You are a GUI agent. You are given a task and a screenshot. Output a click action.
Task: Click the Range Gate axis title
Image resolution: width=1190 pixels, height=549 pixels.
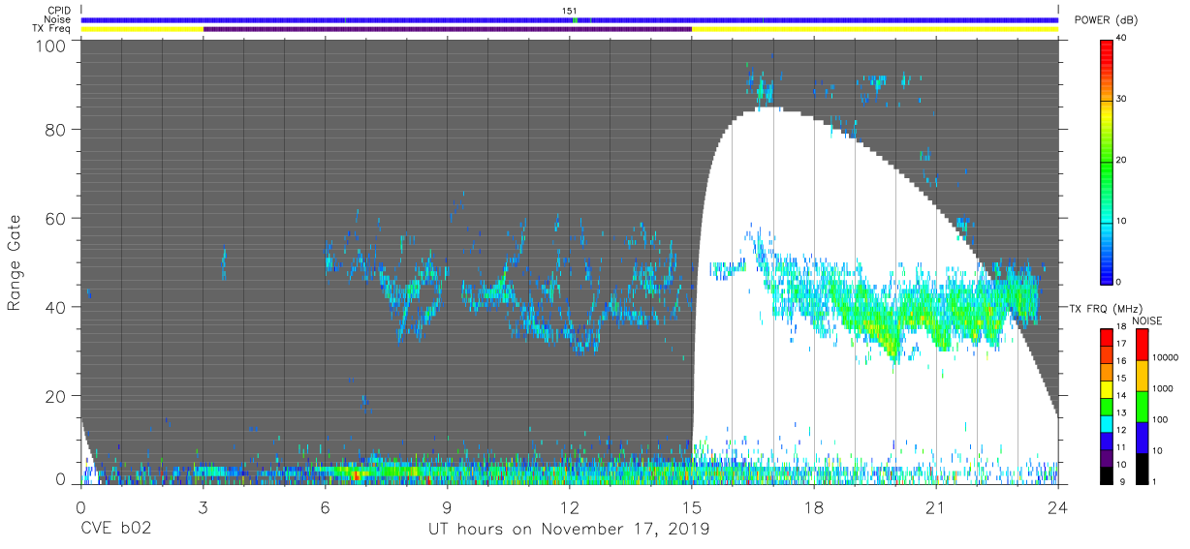(x=15, y=262)
